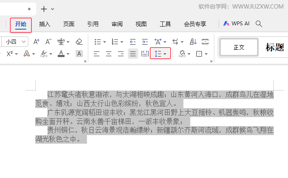The image size is (288, 178).
Task: Expand the highlight color dropdown arrow
Action: click(x=51, y=54)
